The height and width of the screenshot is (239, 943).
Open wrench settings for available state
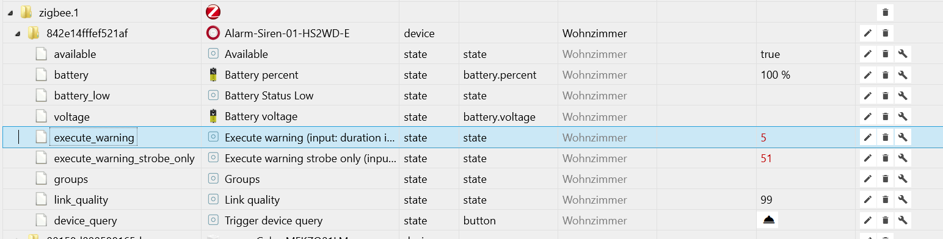point(903,54)
